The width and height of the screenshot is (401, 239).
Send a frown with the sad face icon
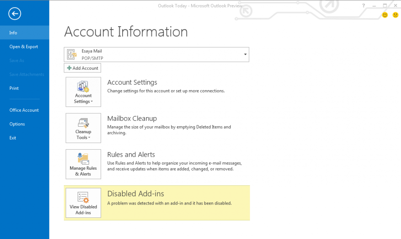(x=396, y=15)
